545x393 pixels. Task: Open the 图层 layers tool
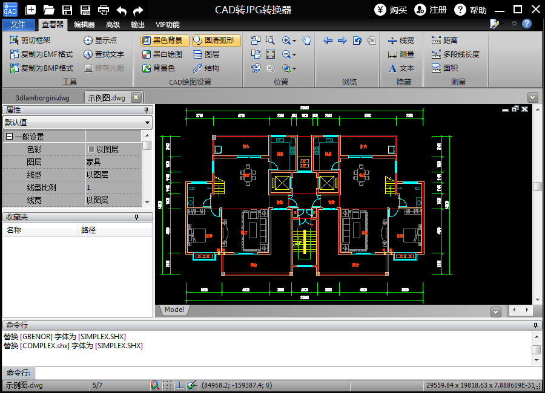pos(206,54)
